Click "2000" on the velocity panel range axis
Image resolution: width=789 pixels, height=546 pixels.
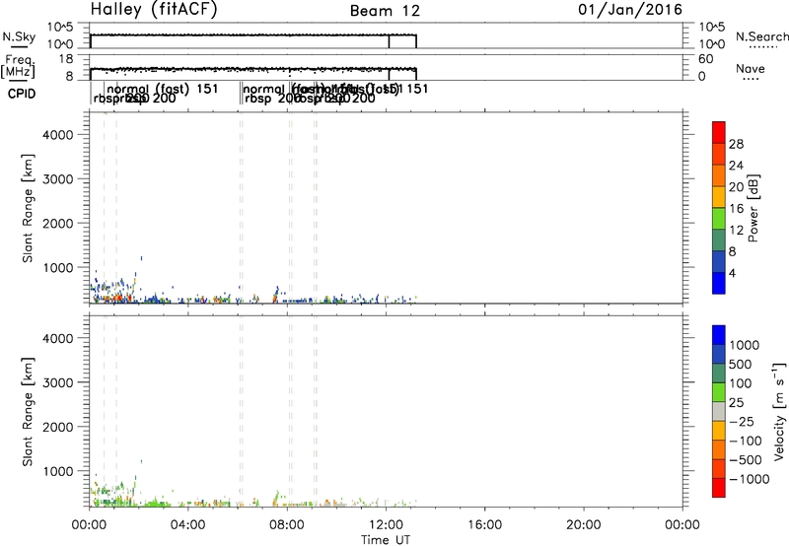tap(58, 427)
